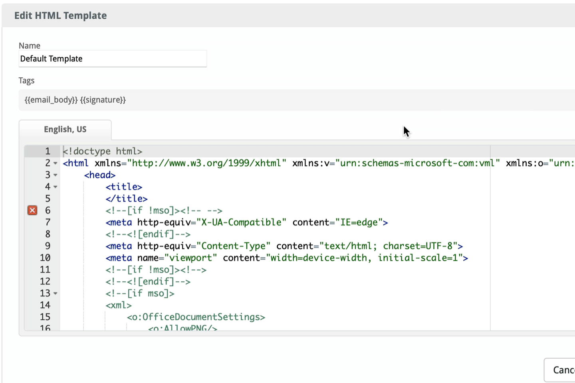Click the error marker on line 6
The image size is (575, 383).
point(32,210)
